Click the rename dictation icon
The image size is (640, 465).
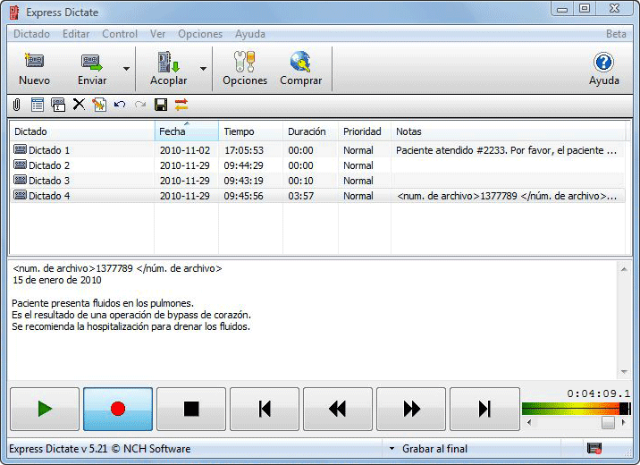pyautogui.click(x=58, y=105)
